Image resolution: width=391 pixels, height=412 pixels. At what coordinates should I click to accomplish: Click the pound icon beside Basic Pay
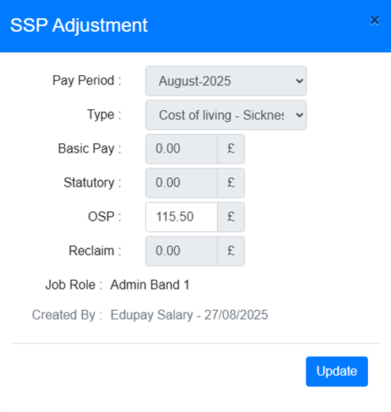231,149
